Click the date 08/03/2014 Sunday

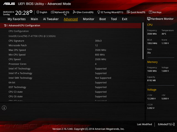pos(9,13)
